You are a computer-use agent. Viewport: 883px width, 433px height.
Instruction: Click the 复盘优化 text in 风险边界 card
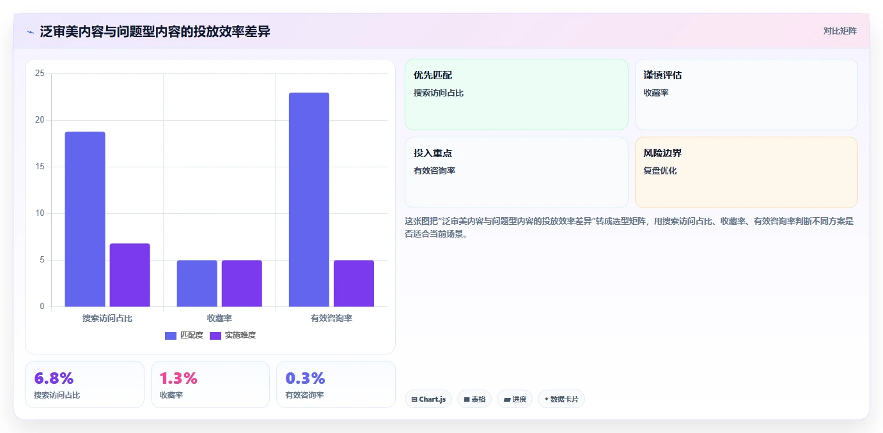click(660, 171)
